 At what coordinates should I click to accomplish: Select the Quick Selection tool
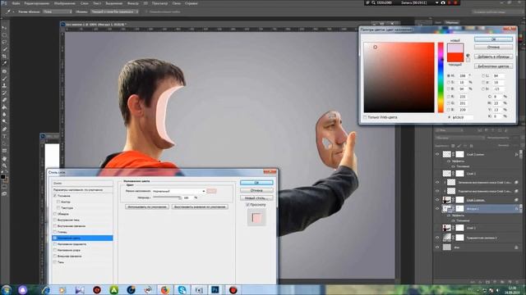coord(4,49)
